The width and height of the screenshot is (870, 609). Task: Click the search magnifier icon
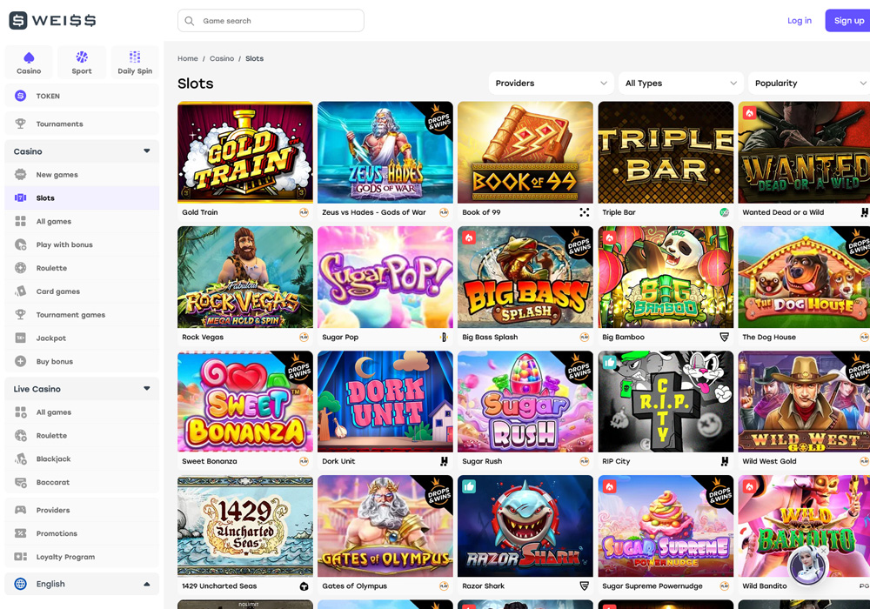(189, 21)
